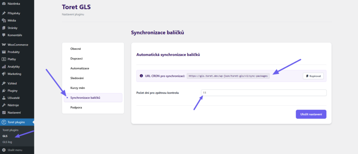Click the Média icon in sidebar
This screenshot has height=154, width=358.
(x=3, y=21)
